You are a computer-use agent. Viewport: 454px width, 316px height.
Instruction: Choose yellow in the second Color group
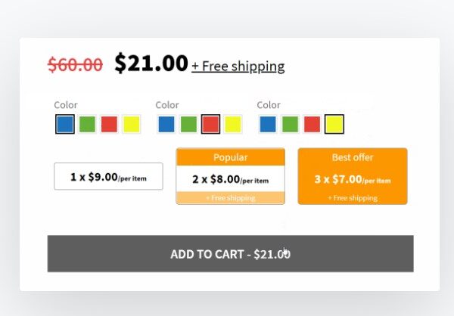[x=233, y=124]
